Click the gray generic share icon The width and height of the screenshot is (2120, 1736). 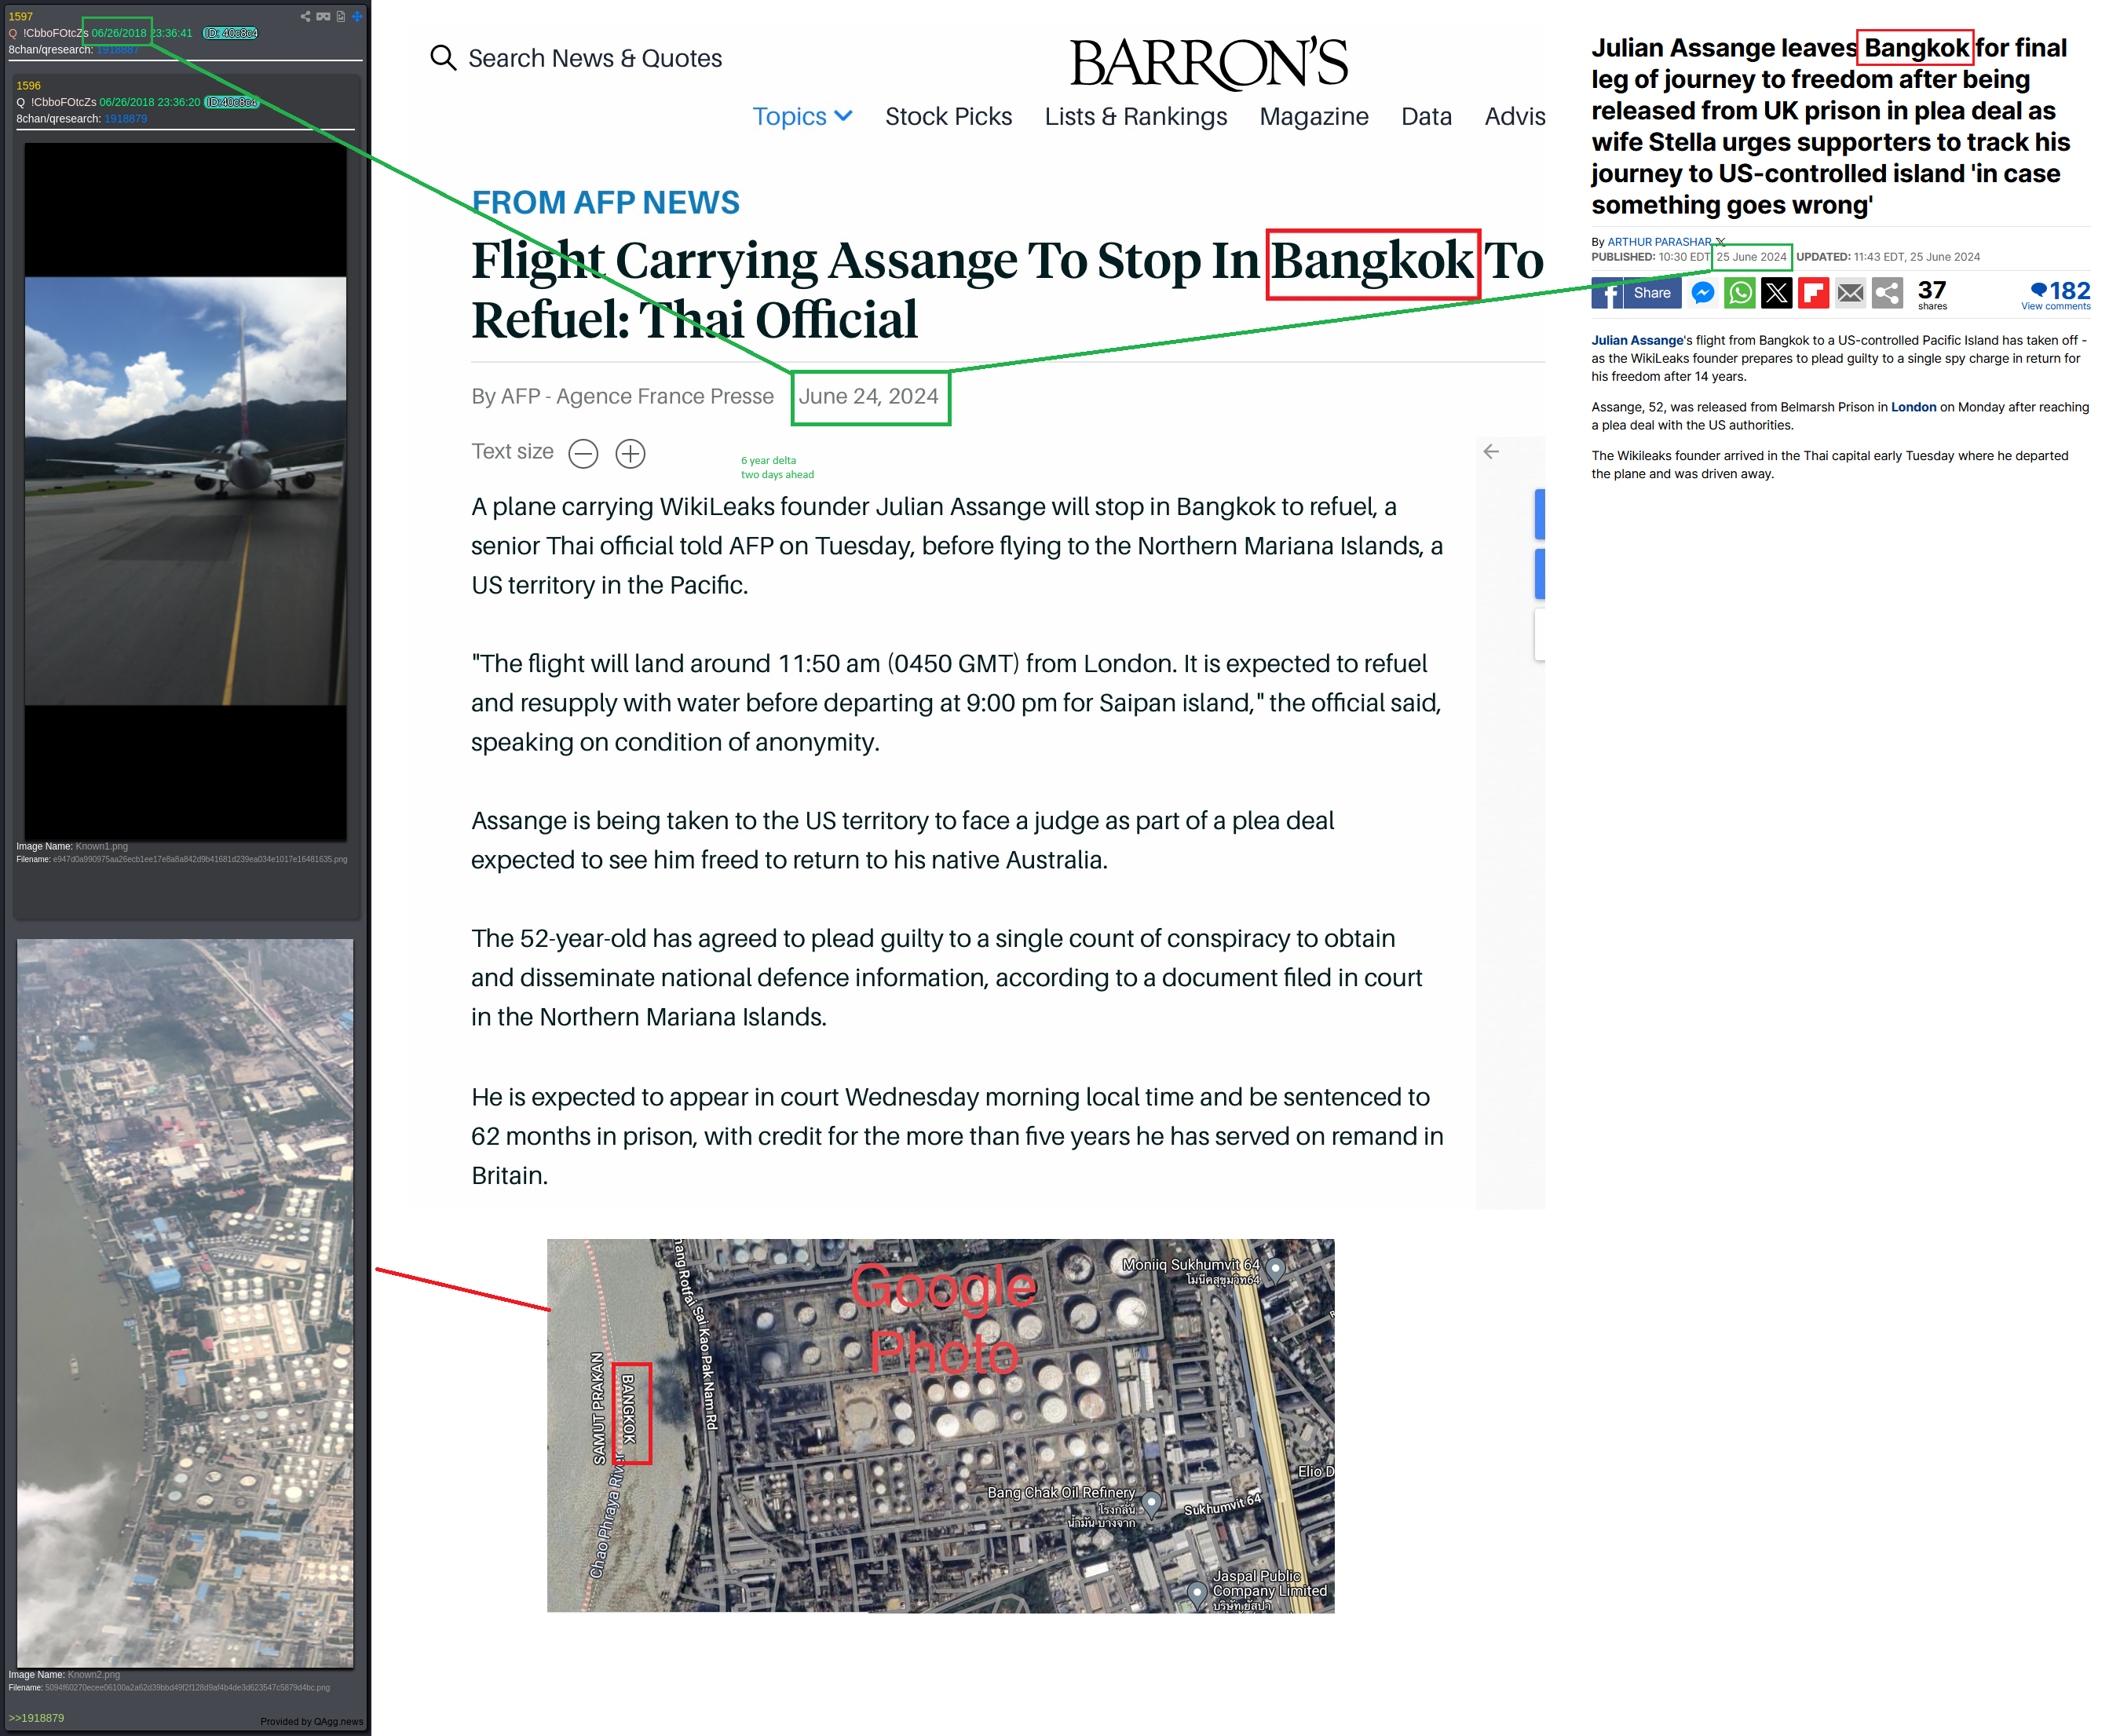(x=1887, y=293)
